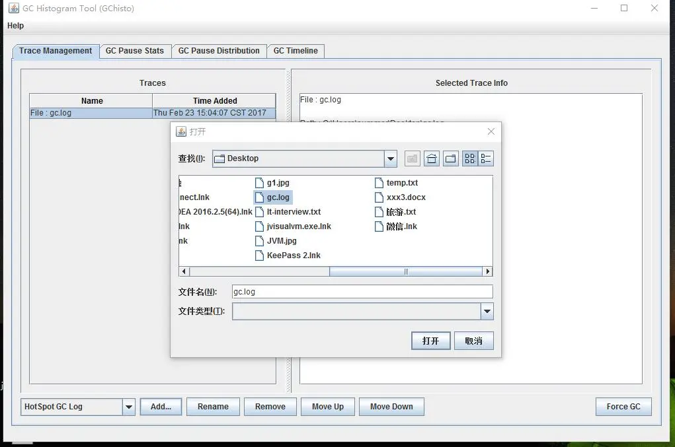Click the Force GC button
The image size is (675, 447).
click(623, 407)
